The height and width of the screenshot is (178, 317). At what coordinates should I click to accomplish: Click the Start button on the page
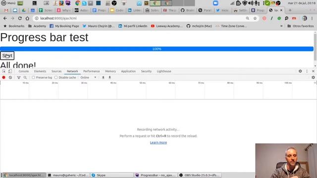pyautogui.click(x=7, y=56)
